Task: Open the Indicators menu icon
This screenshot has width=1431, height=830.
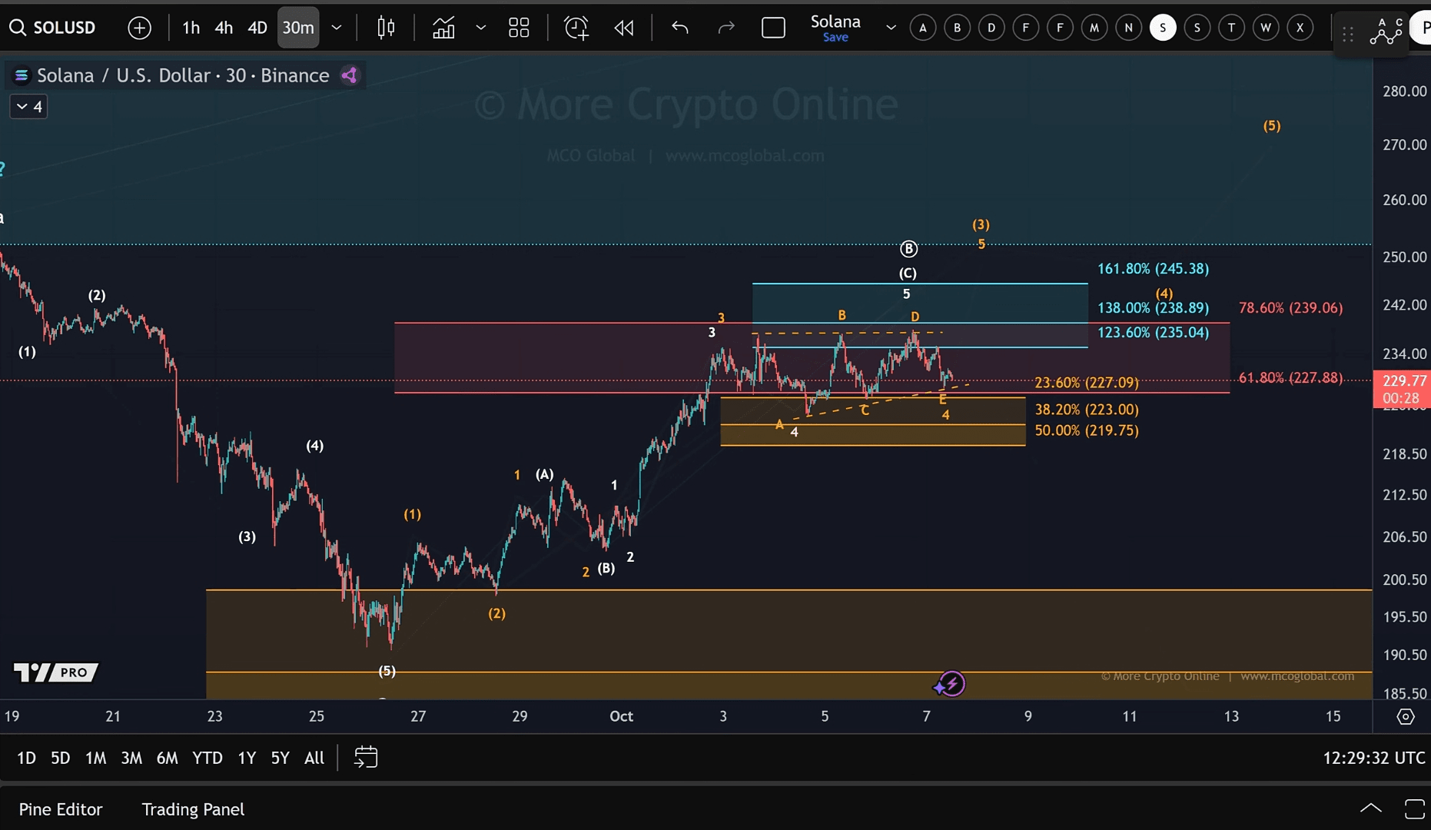Action: [443, 28]
